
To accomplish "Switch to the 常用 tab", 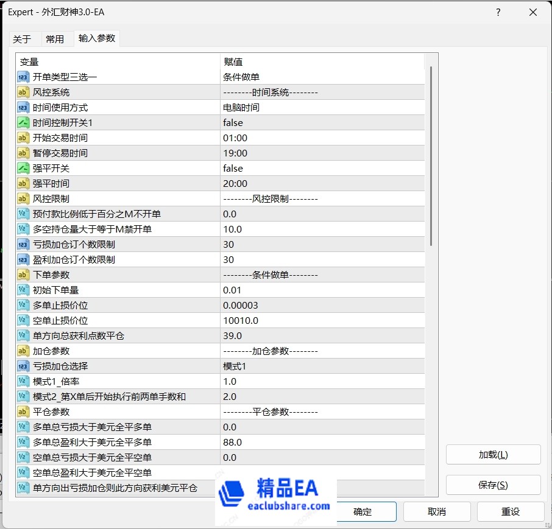I will [55, 38].
